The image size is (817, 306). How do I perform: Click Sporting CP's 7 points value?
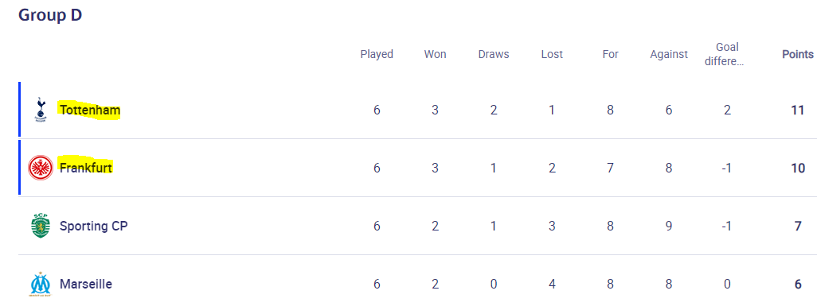(x=798, y=227)
